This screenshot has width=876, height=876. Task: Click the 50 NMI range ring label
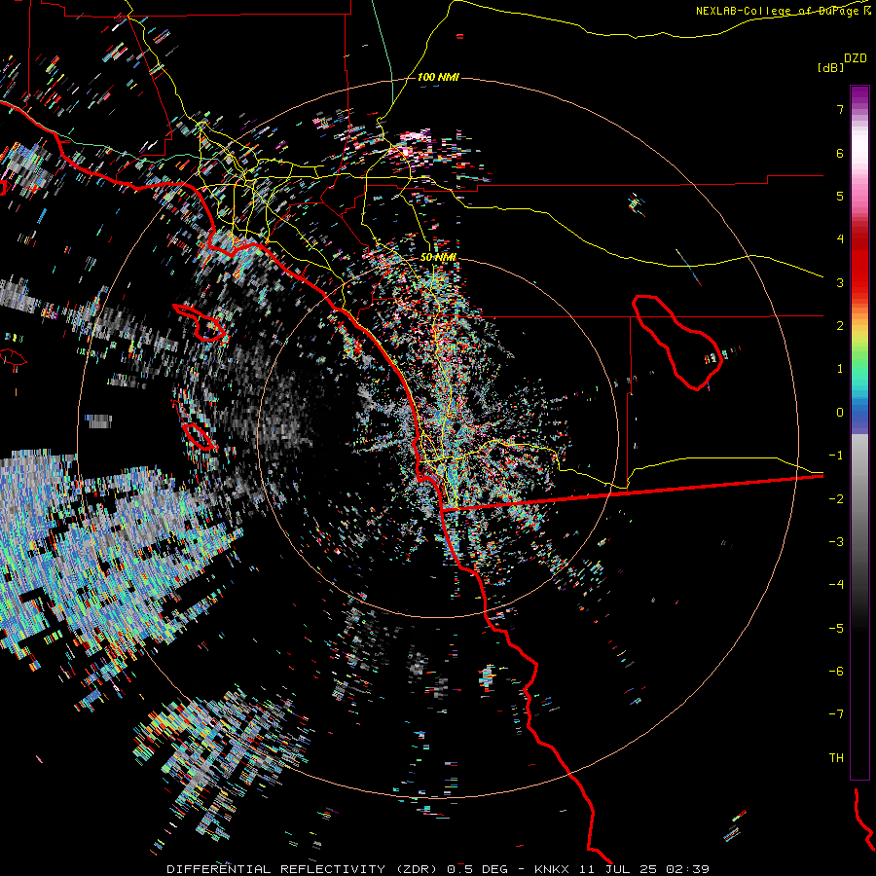[x=438, y=257]
